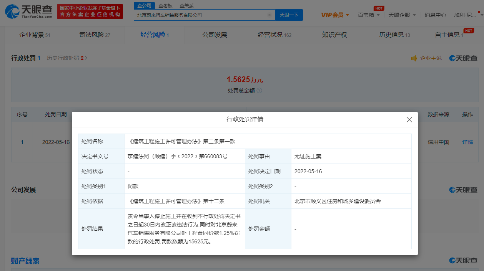The image size is (484, 271).
Task: Switch to the 查关系 search tab
Action: click(x=186, y=5)
